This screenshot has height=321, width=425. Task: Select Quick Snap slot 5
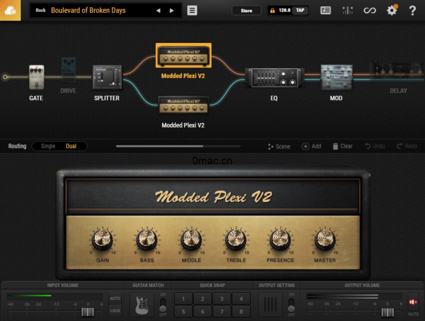183,311
